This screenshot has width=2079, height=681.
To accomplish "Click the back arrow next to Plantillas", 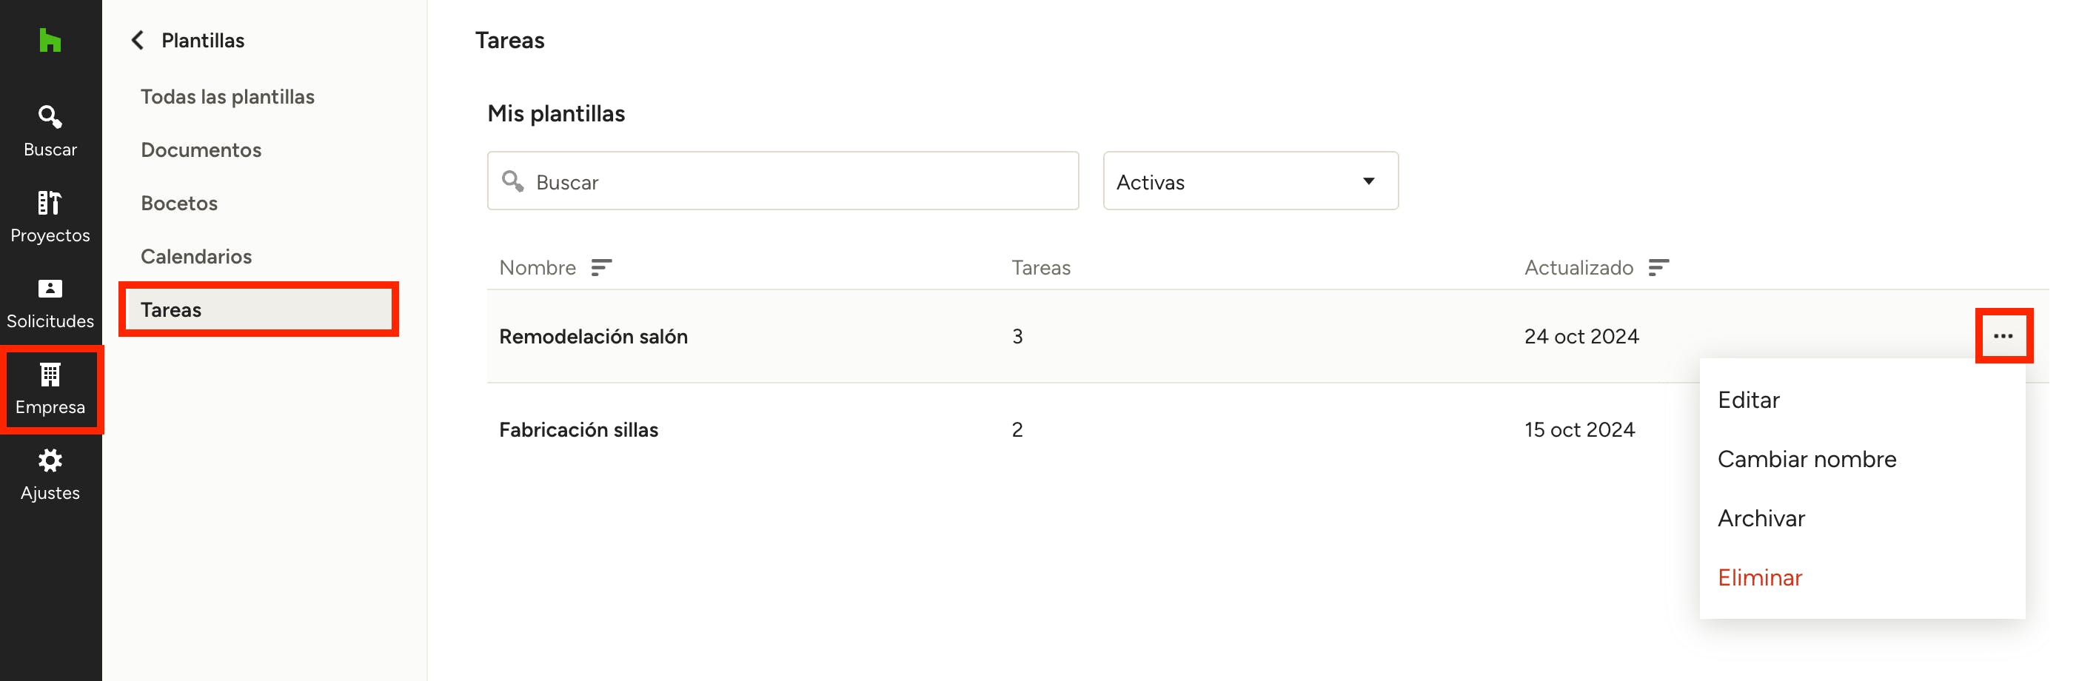I will (x=138, y=41).
